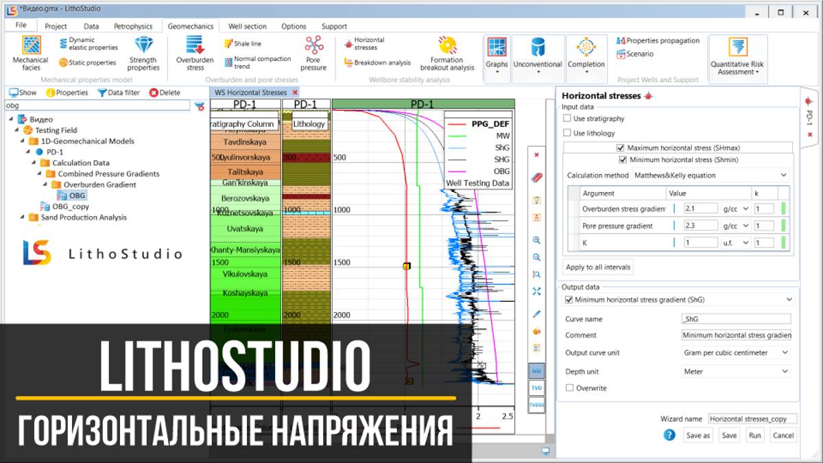Click the green swatch in the K row

coord(783,243)
